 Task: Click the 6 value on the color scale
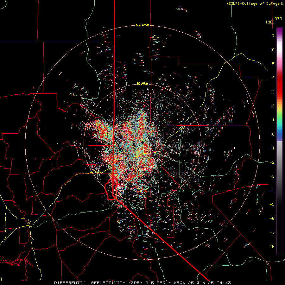pos(273,50)
